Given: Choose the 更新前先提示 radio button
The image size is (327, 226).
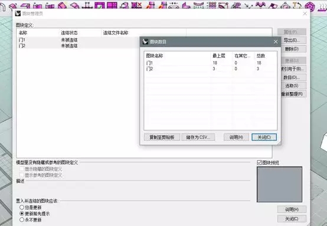Looking at the screenshot, I should [x=22, y=214].
